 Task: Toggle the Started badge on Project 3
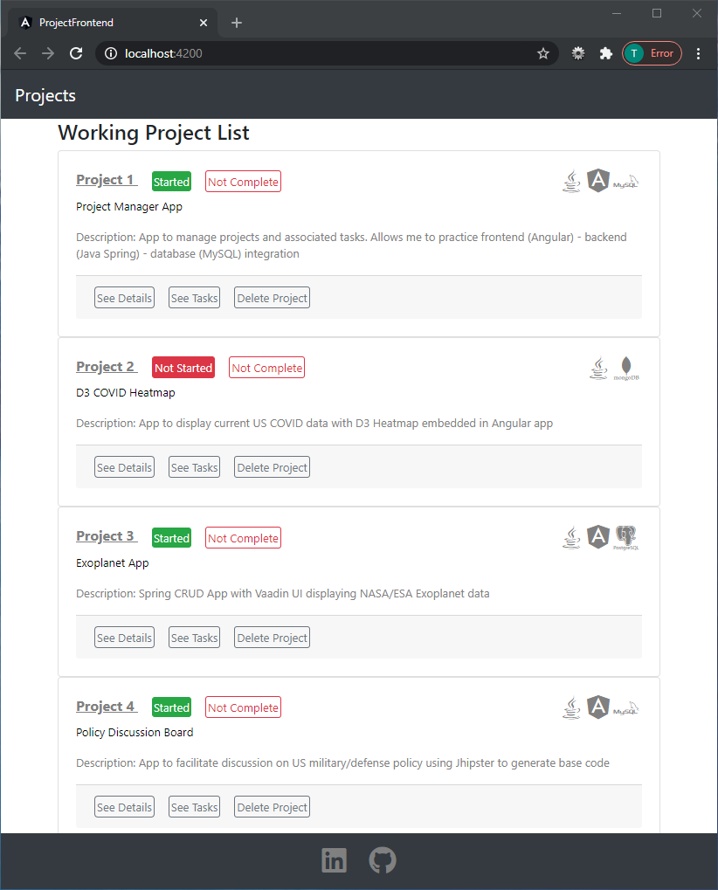(x=171, y=537)
